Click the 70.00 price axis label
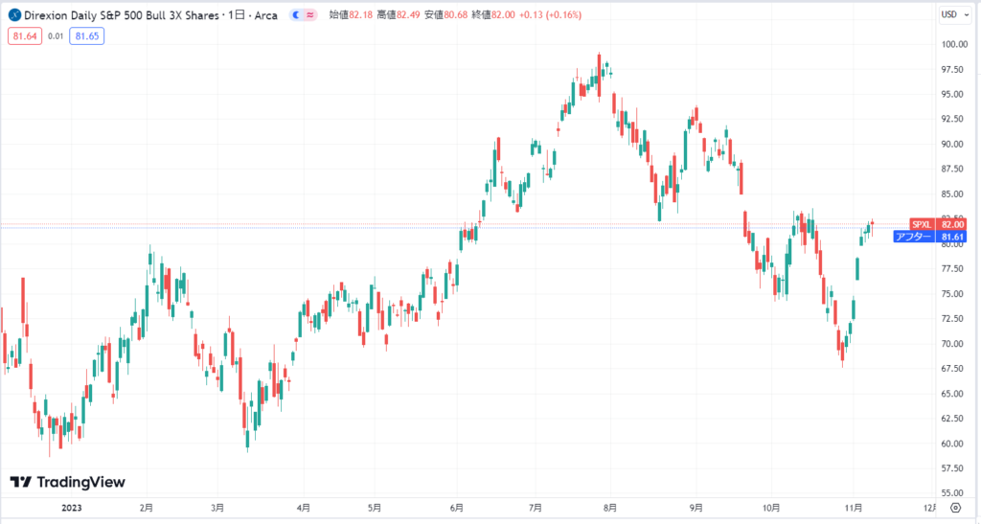981x524 pixels. pos(952,344)
